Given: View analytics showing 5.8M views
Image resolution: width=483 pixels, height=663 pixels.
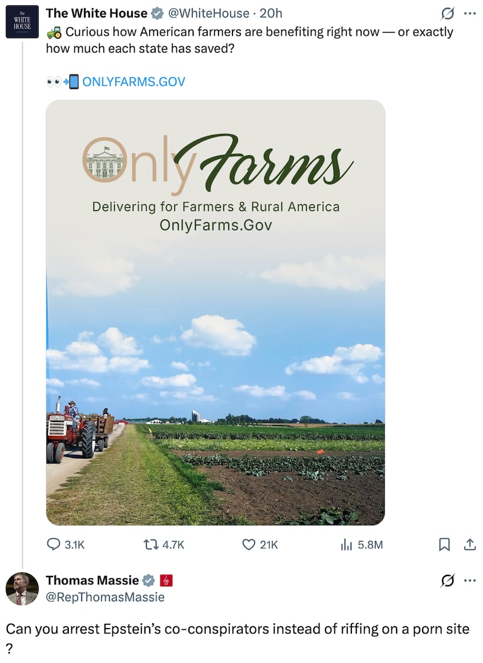Looking at the screenshot, I should (347, 545).
